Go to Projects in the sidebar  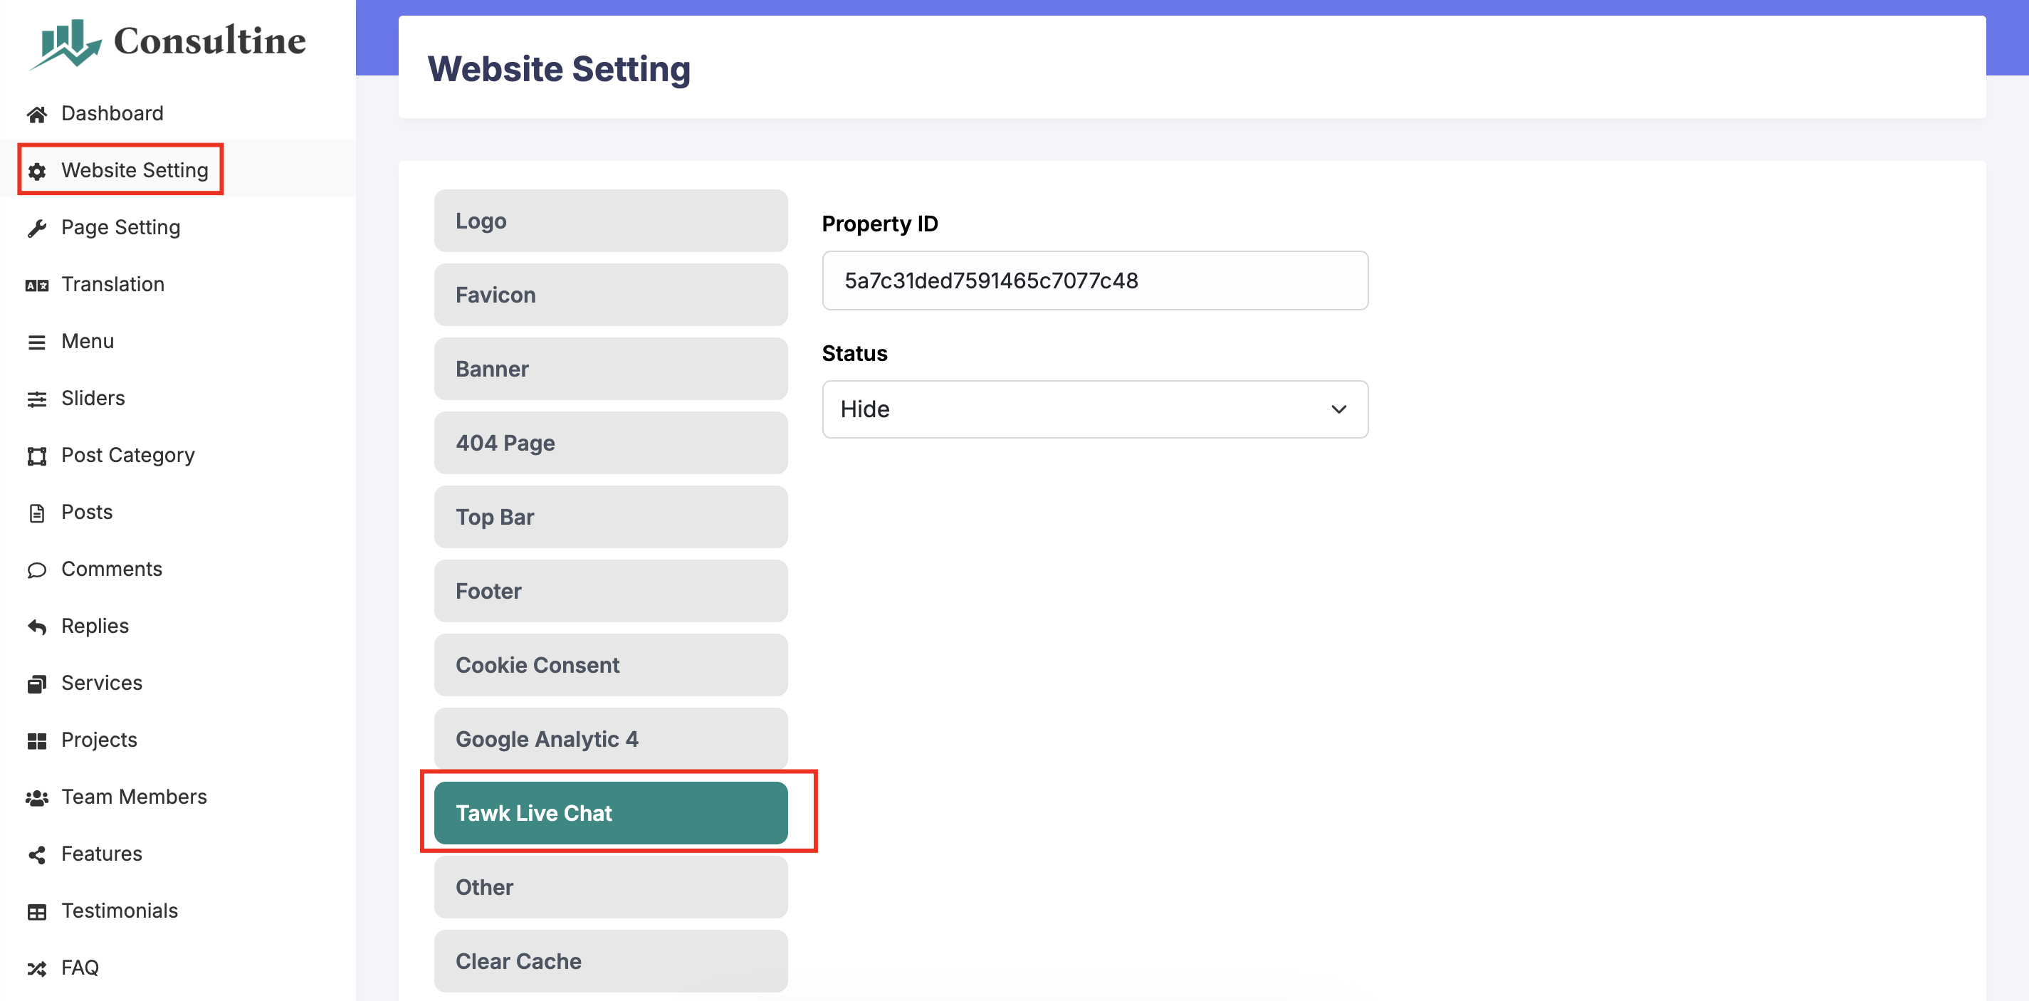coord(99,740)
